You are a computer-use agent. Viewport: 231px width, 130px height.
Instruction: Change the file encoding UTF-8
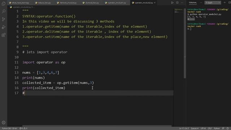203,129
